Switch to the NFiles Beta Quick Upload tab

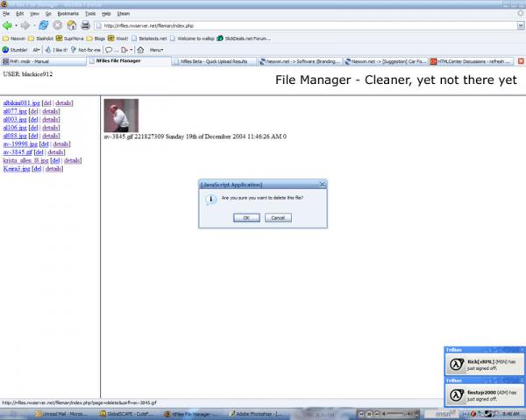click(x=214, y=61)
